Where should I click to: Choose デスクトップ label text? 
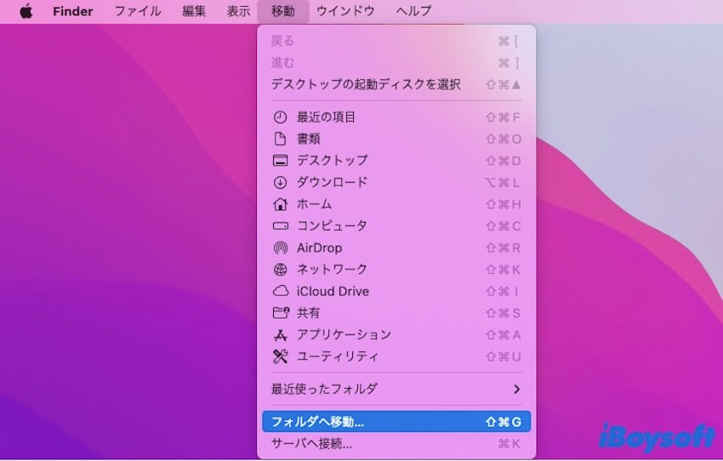tap(332, 161)
